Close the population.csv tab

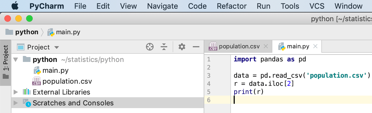coord(266,46)
